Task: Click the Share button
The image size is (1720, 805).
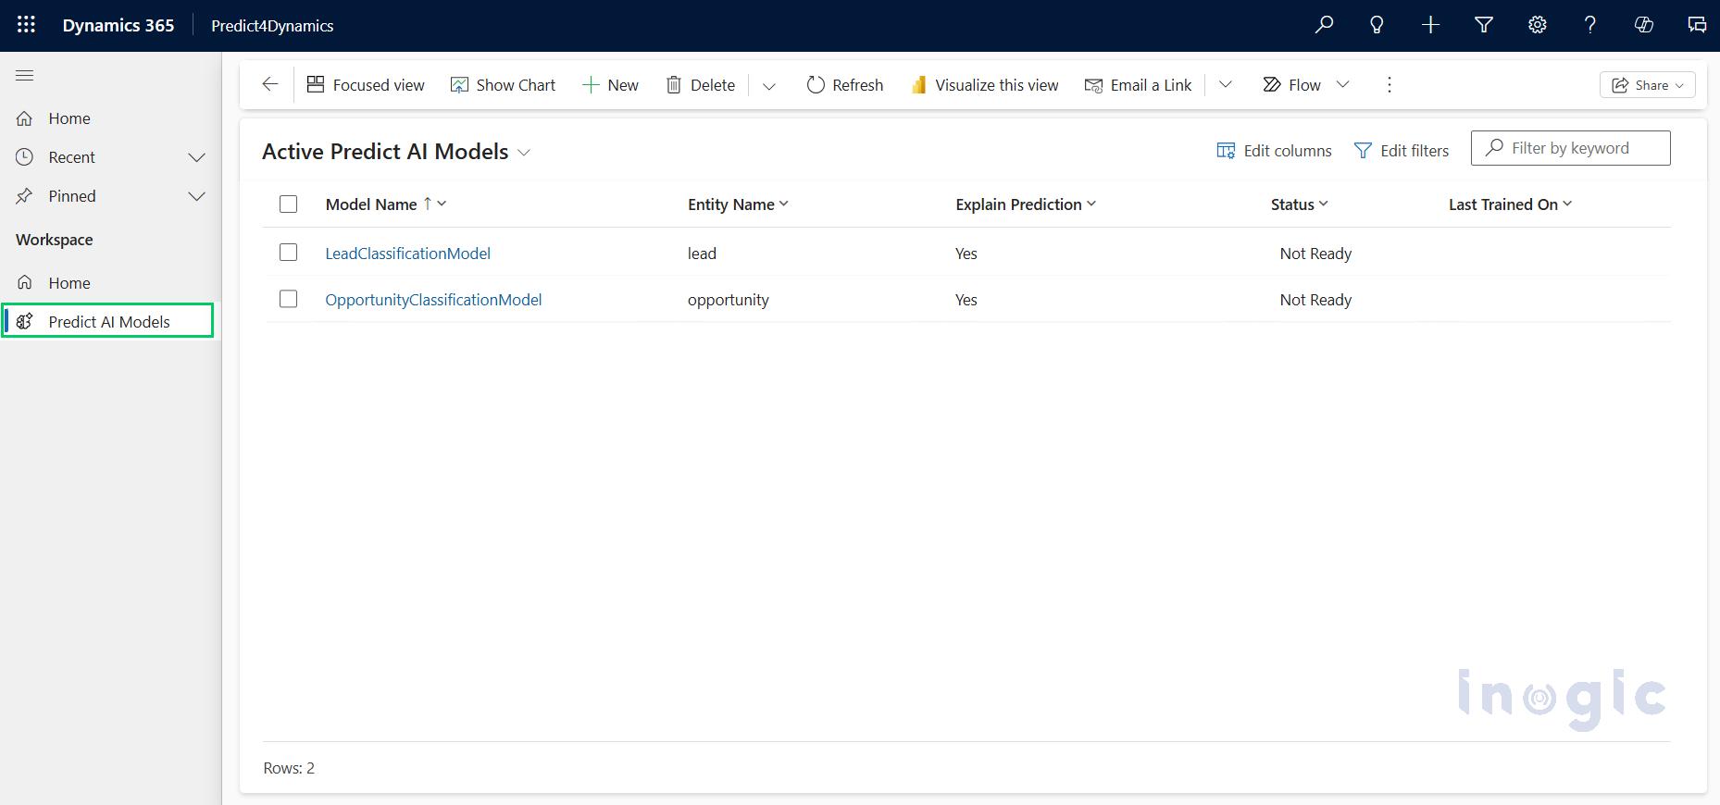Action: pos(1647,85)
